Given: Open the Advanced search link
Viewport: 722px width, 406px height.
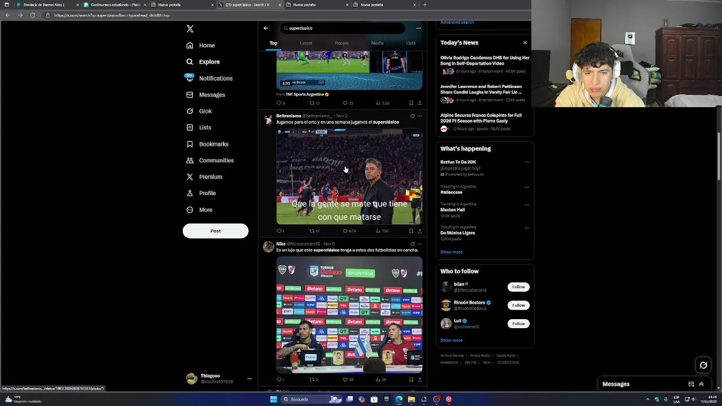Looking at the screenshot, I should [x=457, y=23].
